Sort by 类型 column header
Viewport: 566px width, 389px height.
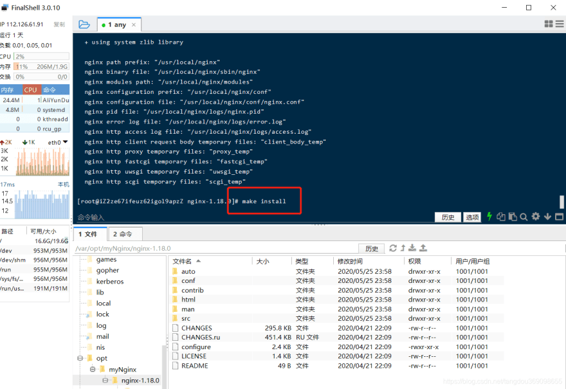click(312, 261)
